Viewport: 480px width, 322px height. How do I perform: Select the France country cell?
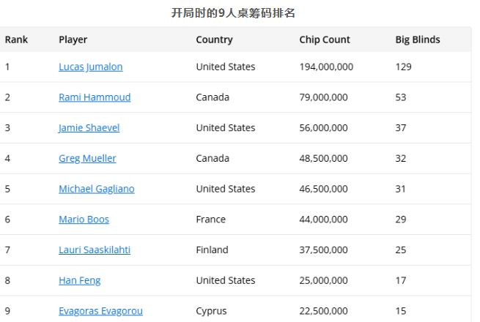click(x=210, y=220)
